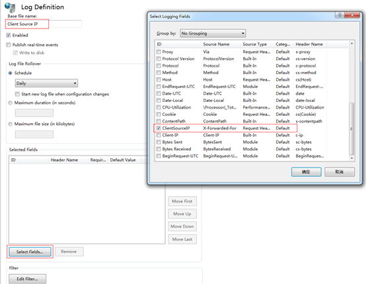Sort by Header Name column header
This screenshot has width=366, height=284.
(310, 44)
